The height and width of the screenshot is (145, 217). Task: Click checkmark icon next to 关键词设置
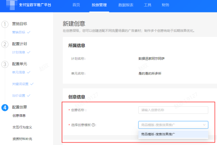click(32, 84)
